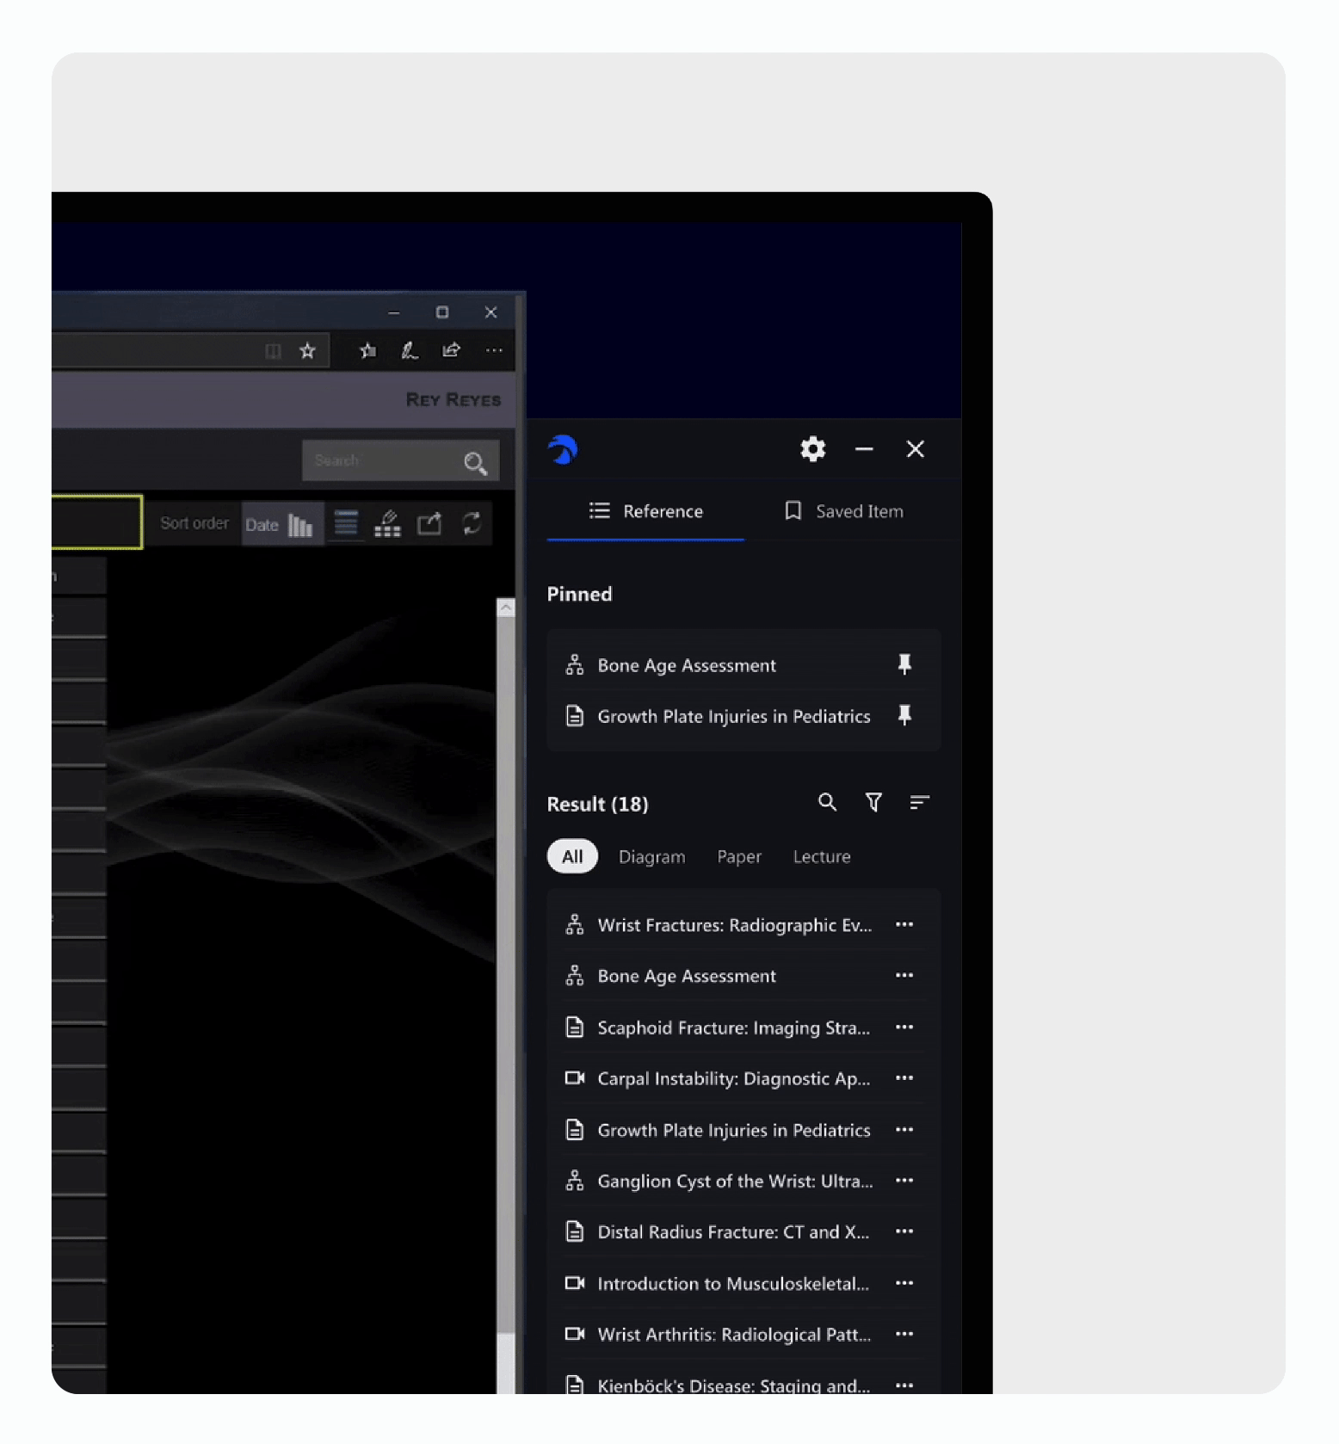Click the blue bird logo in panel header
Viewport: 1339px width, 1444px height.
coord(563,449)
